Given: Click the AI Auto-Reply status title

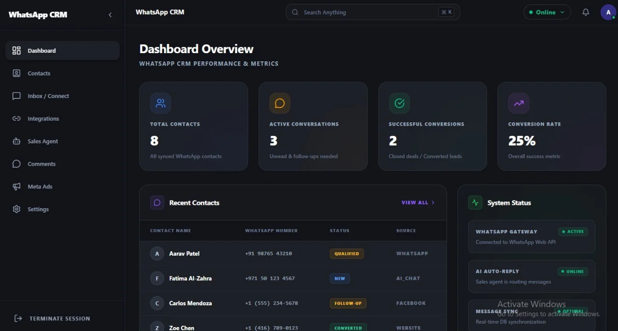Looking at the screenshot, I should click(x=497, y=272).
